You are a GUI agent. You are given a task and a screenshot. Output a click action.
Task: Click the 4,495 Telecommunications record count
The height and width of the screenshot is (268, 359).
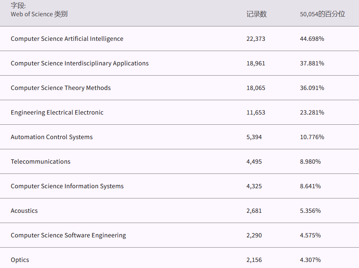[x=254, y=161]
